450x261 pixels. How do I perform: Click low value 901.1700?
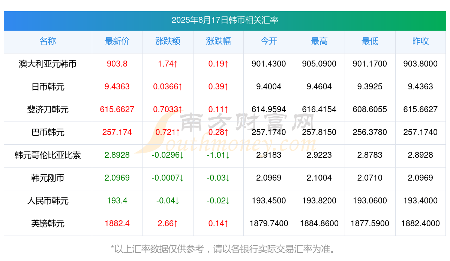tap(370, 64)
